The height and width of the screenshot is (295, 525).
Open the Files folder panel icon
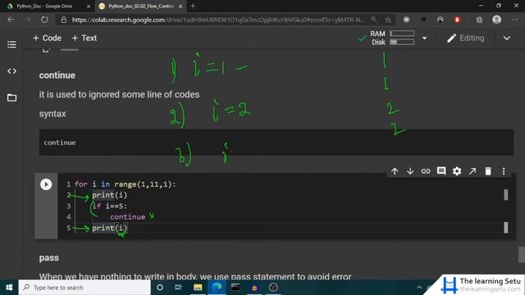(x=11, y=98)
